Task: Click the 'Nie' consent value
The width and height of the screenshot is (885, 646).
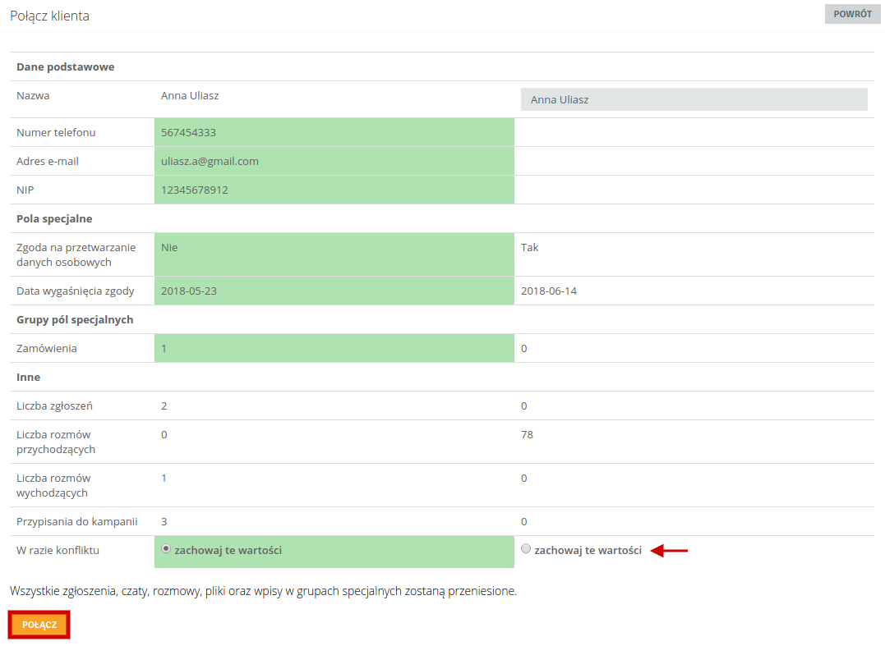Action: 169,247
